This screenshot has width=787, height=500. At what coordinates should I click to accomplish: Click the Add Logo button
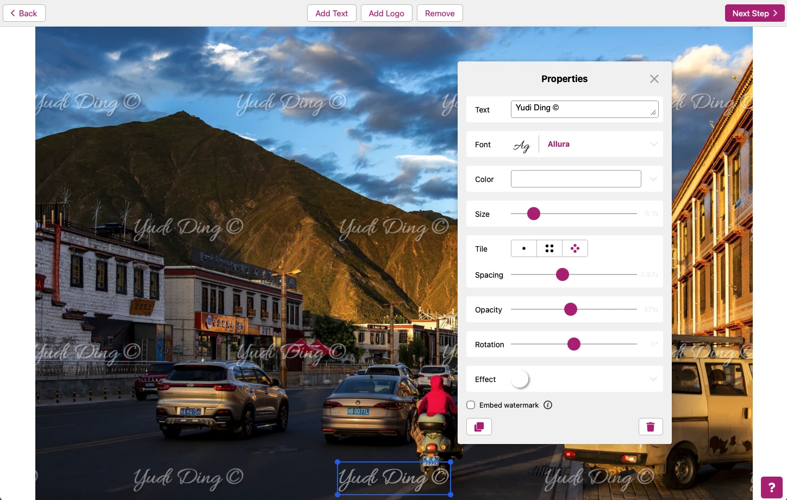tap(386, 13)
